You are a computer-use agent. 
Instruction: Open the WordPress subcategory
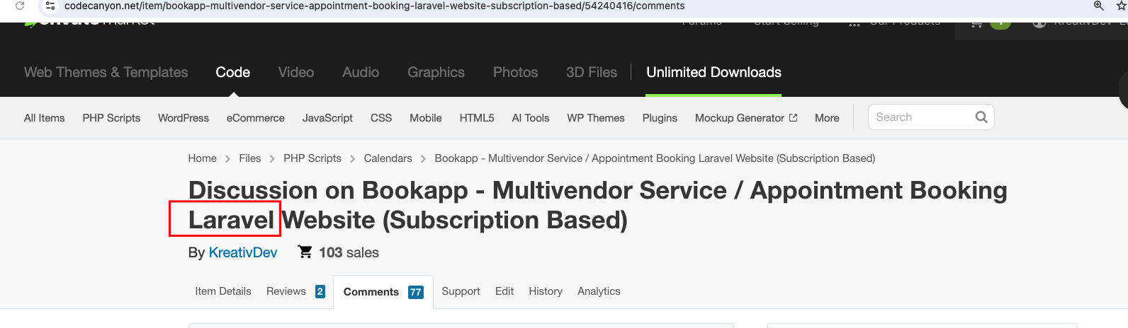click(184, 118)
